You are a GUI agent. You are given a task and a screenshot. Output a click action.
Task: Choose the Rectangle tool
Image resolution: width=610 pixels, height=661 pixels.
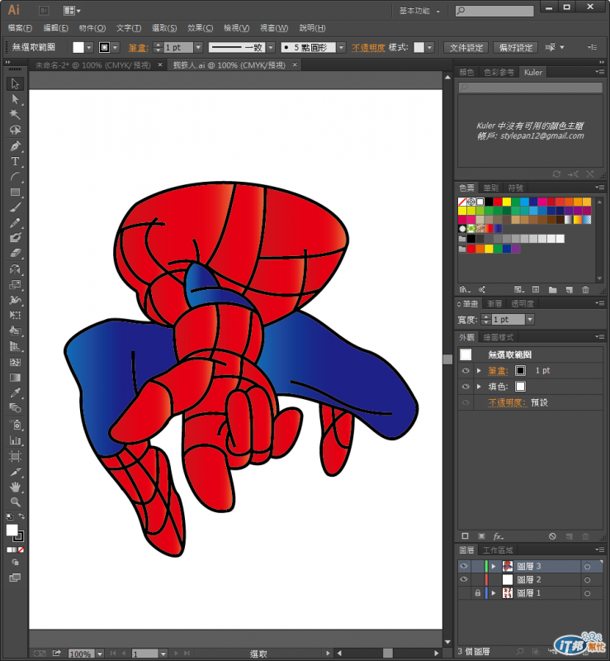(15, 193)
